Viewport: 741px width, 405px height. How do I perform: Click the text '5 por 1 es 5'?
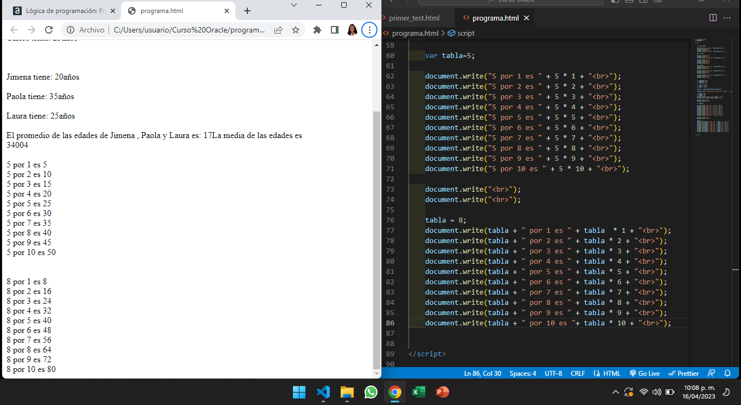(x=27, y=165)
